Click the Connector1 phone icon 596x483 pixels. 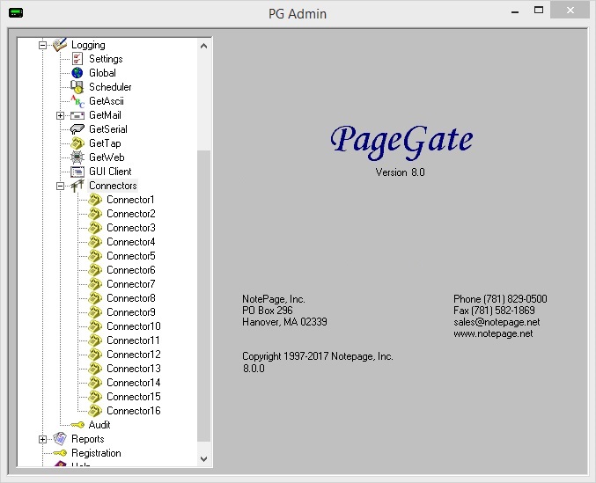95,200
